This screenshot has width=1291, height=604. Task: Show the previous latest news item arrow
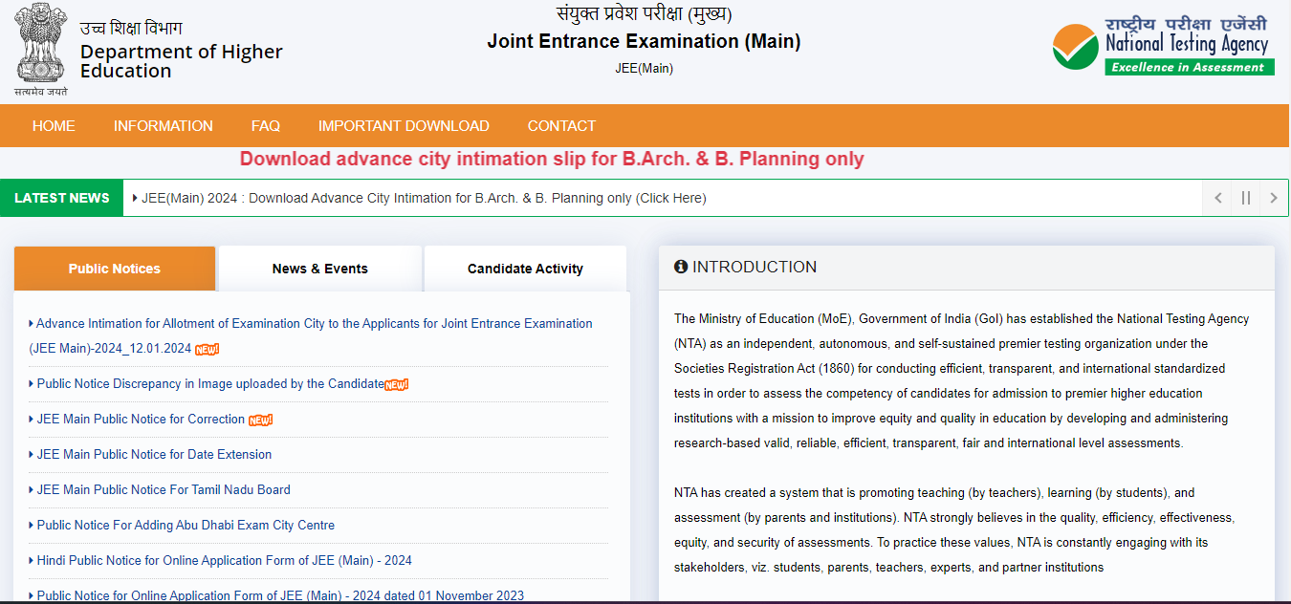[x=1217, y=198]
